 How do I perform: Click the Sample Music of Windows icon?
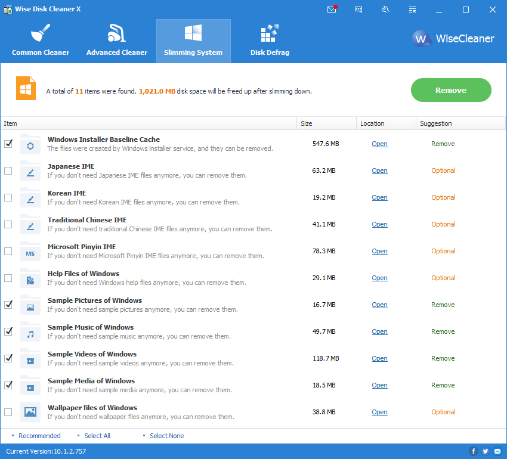30,331
